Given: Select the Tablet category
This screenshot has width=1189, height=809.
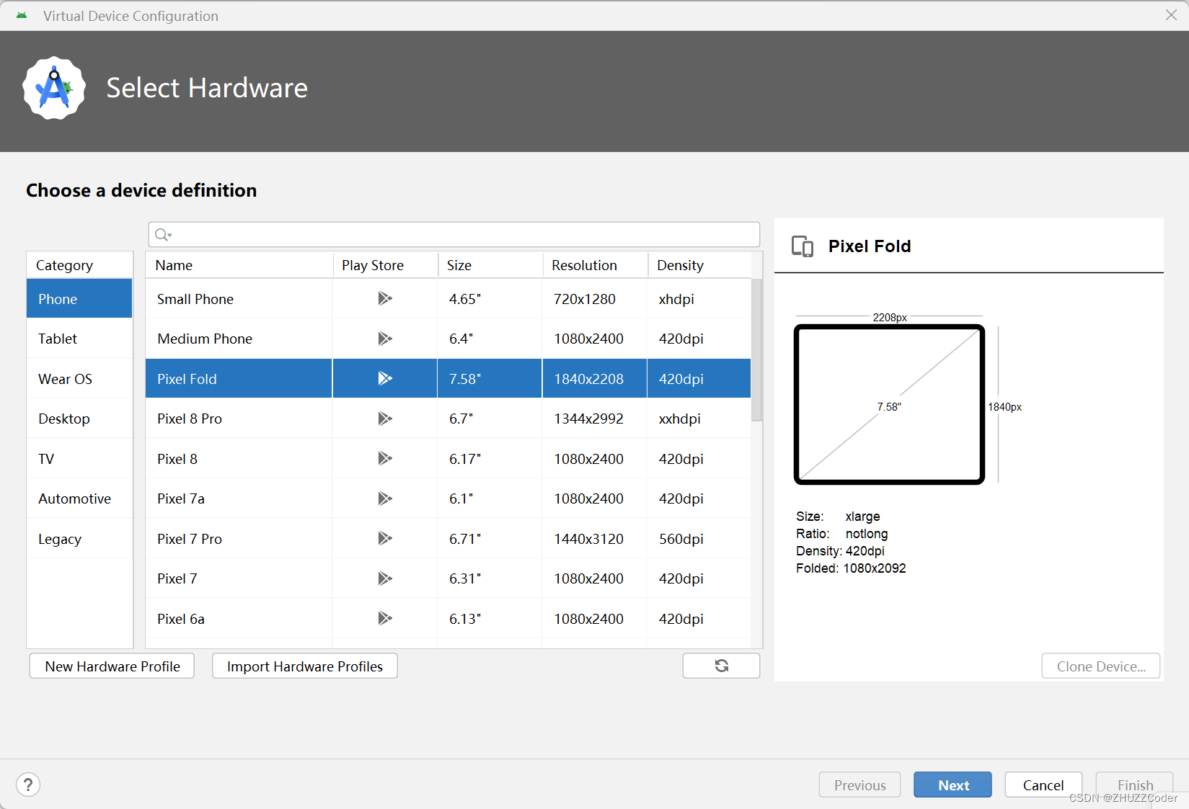Looking at the screenshot, I should (x=79, y=339).
